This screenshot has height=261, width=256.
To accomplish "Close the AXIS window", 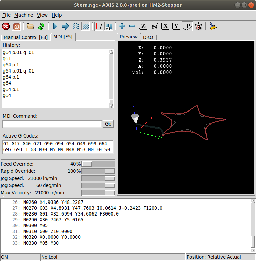I will pyautogui.click(x=251, y=5).
